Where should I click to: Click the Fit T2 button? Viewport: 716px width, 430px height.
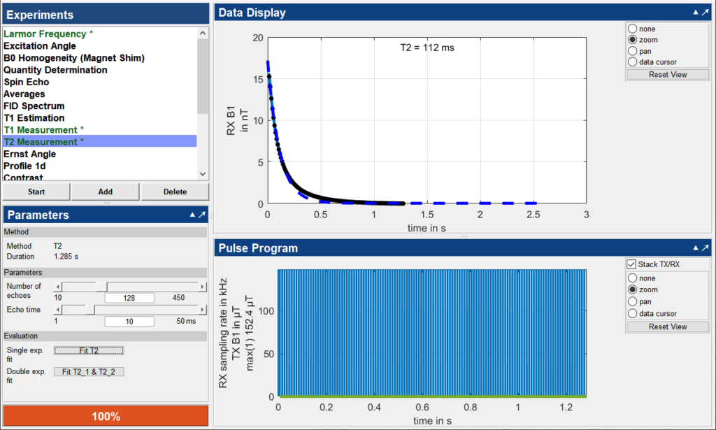pos(89,350)
